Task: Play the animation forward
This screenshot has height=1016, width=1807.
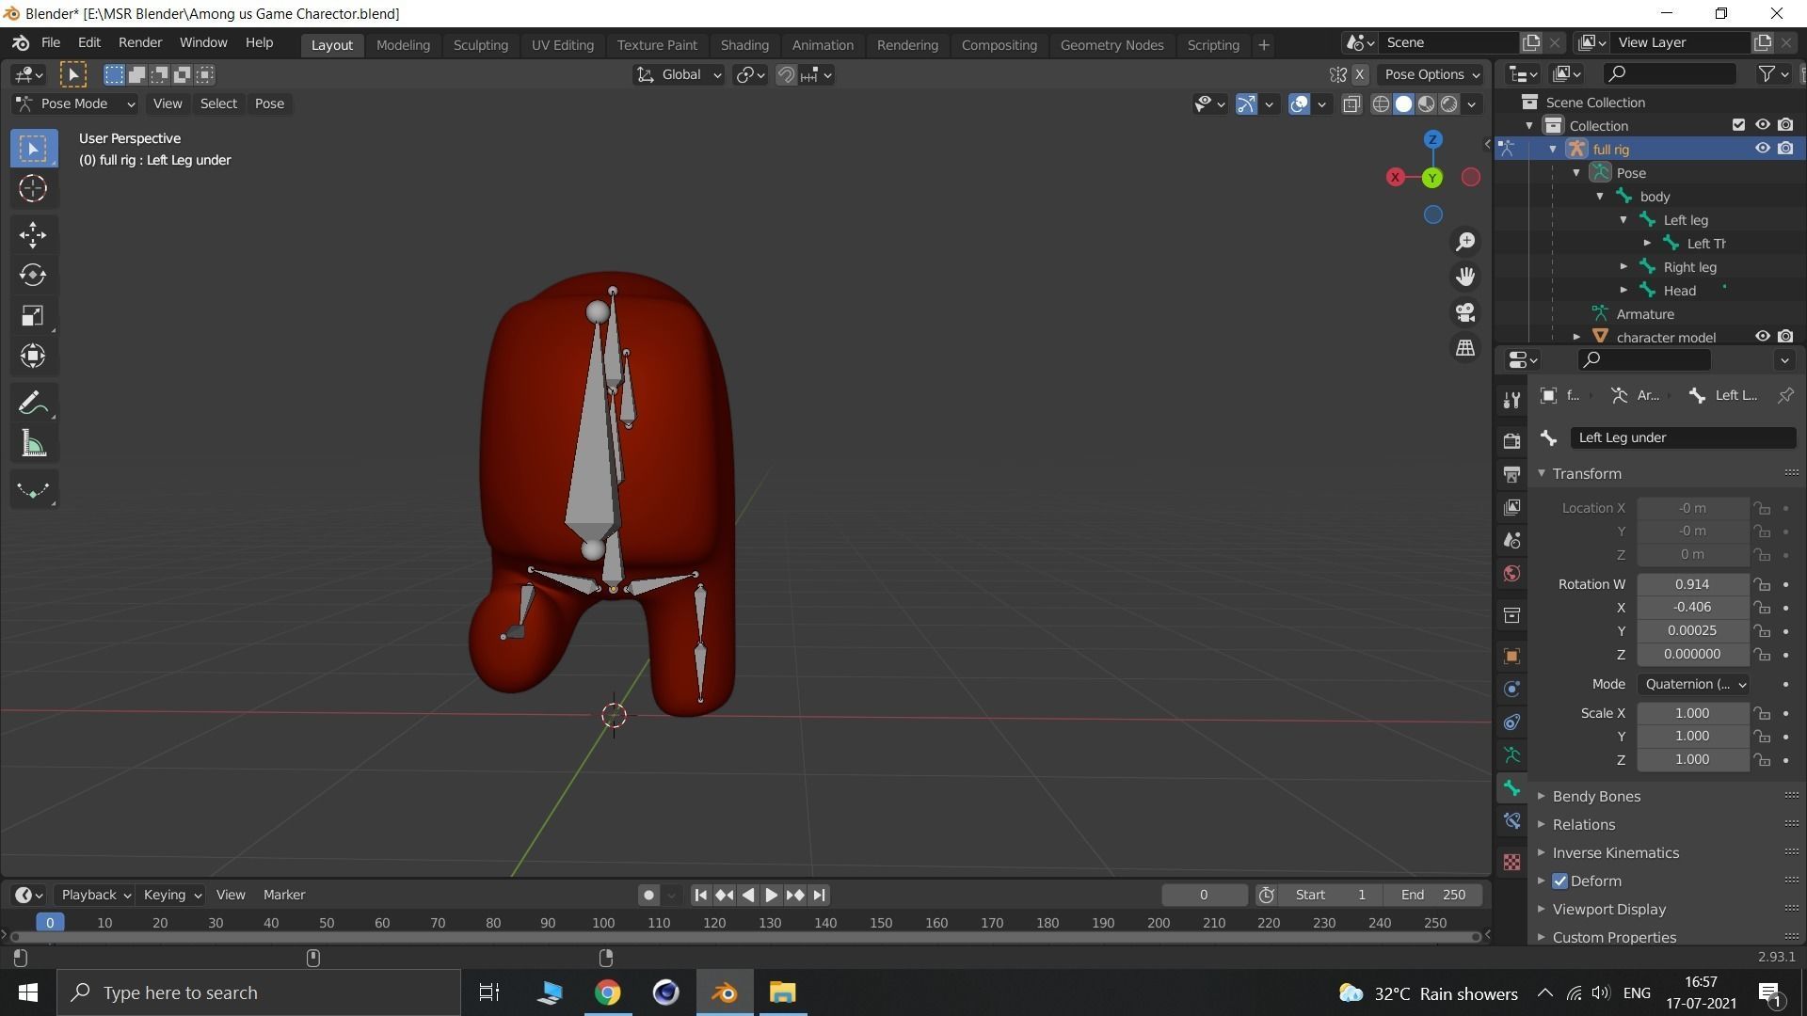Action: point(771,896)
